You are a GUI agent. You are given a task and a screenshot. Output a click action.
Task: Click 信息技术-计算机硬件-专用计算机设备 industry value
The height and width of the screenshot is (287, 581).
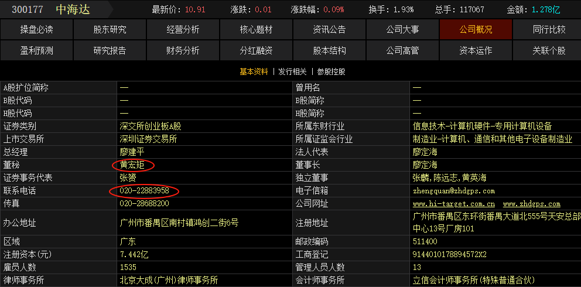point(482,127)
